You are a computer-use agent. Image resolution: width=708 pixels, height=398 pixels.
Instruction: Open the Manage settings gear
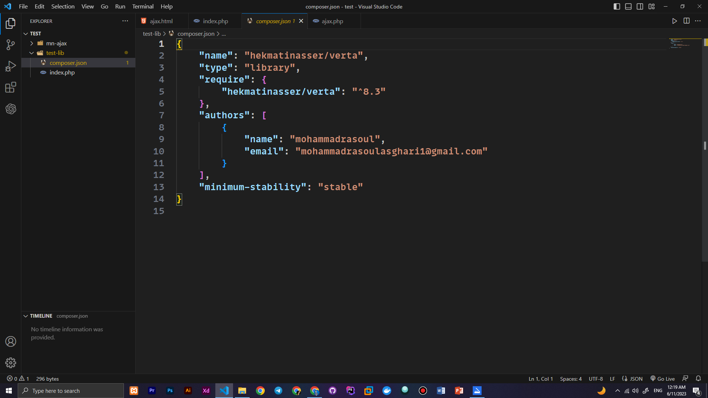[11, 363]
